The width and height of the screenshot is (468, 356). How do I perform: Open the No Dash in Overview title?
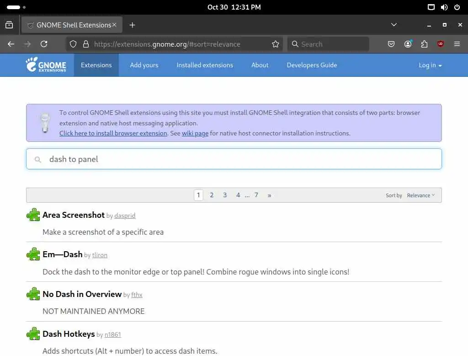coord(82,294)
